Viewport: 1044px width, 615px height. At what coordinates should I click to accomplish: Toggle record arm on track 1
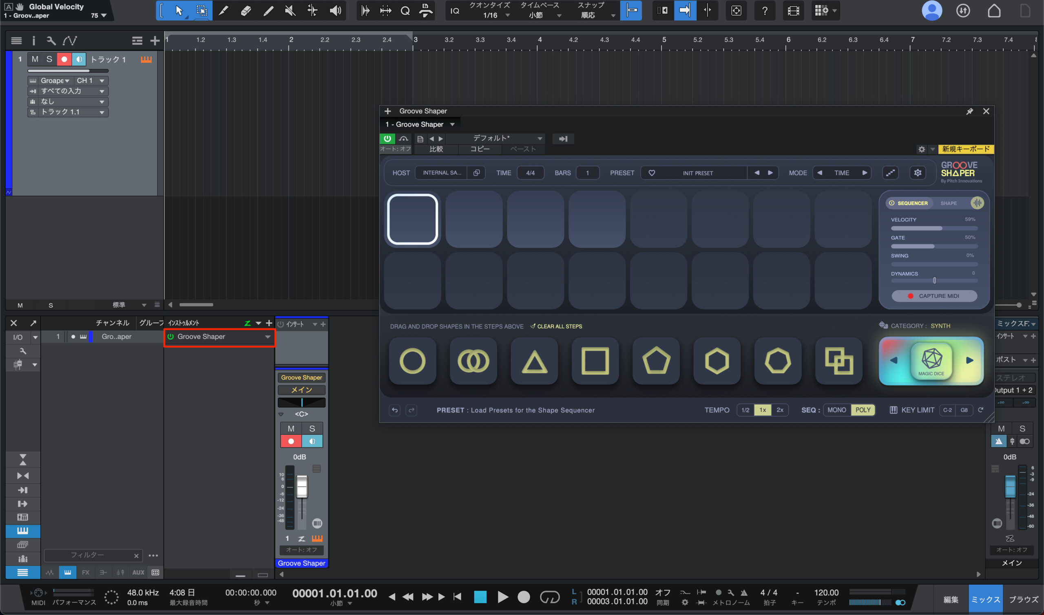coord(64,59)
